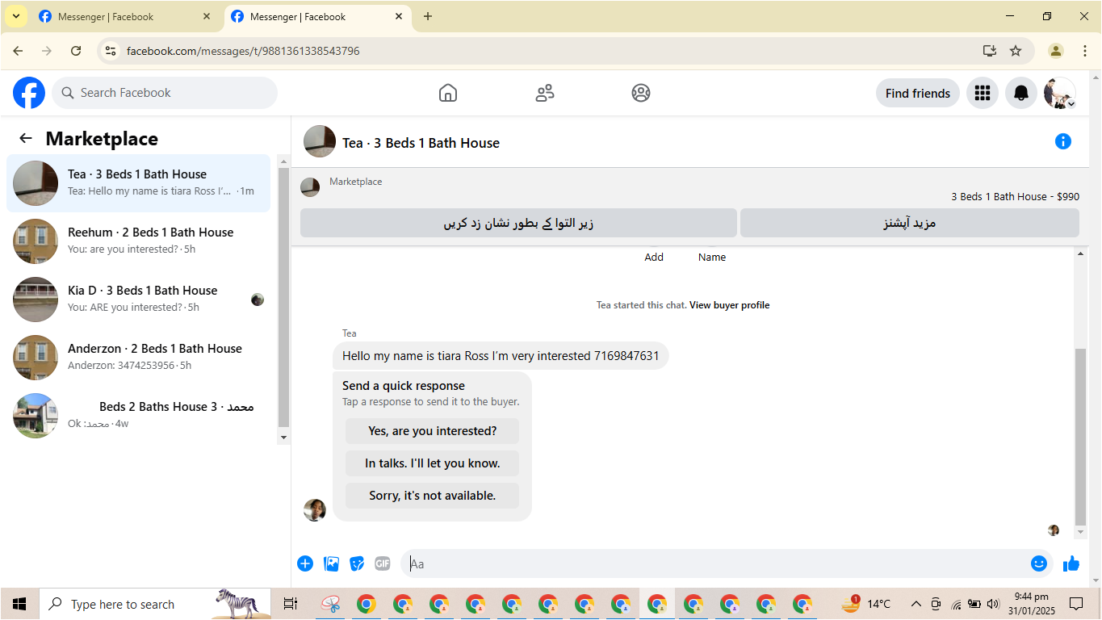1102x620 pixels.
Task: Open the Windows Start menu
Action: tap(19, 604)
